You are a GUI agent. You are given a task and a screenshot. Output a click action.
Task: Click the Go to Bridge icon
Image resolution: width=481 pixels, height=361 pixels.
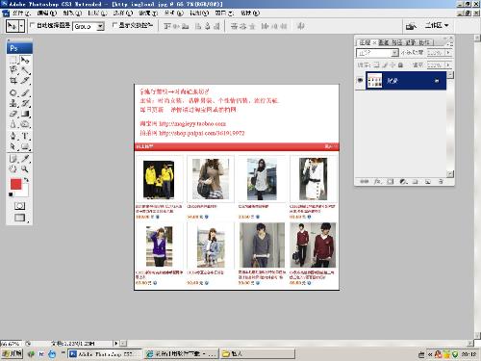coord(411,26)
